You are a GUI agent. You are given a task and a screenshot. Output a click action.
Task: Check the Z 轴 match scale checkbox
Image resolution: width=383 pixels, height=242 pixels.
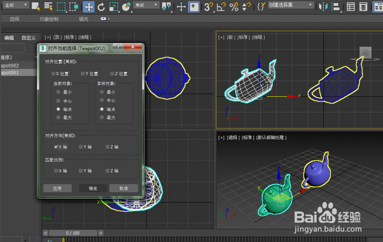tap(107, 171)
